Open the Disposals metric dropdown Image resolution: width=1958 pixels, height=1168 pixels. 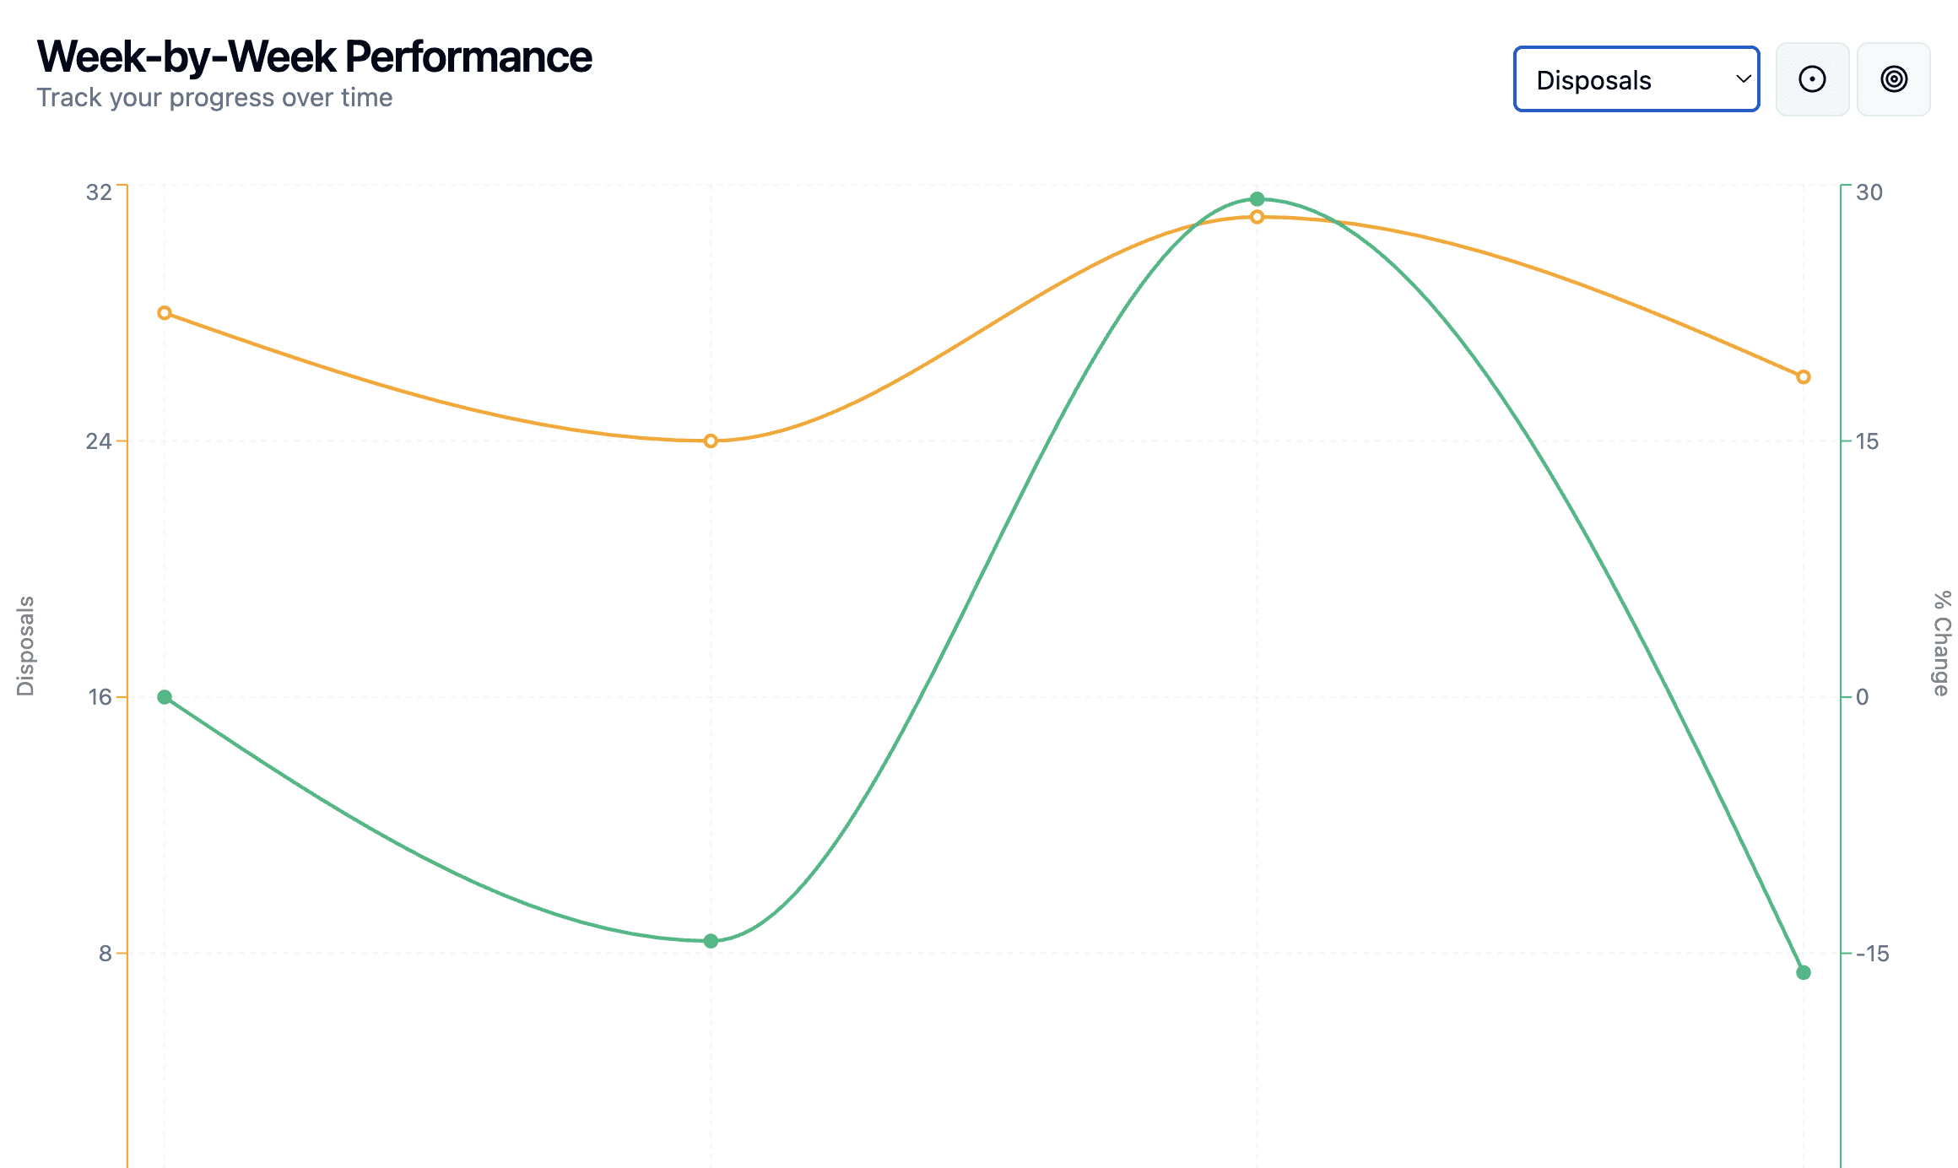(x=1636, y=79)
